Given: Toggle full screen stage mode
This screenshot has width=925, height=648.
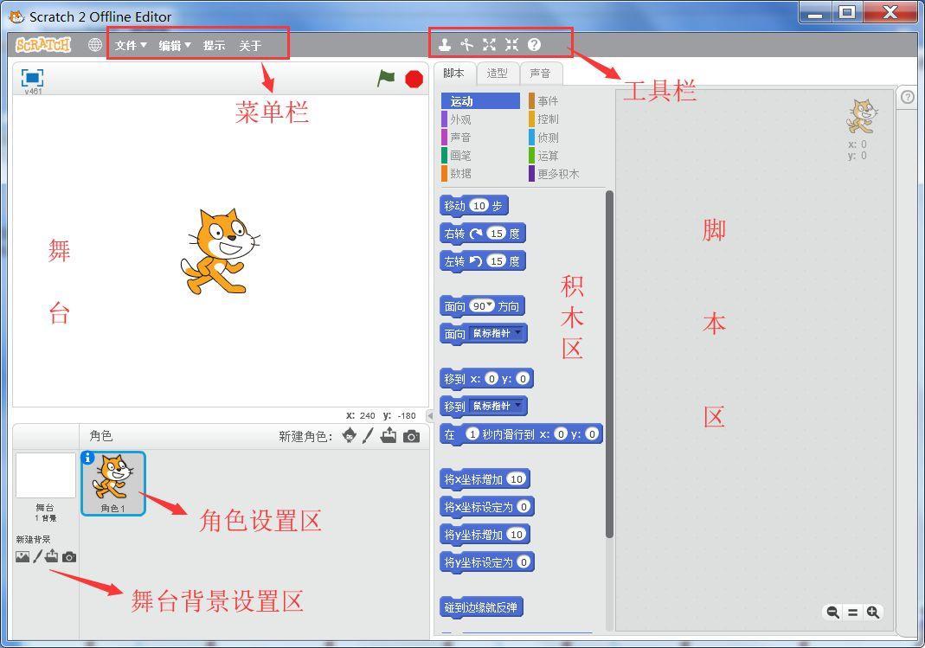Looking at the screenshot, I should click(x=32, y=78).
